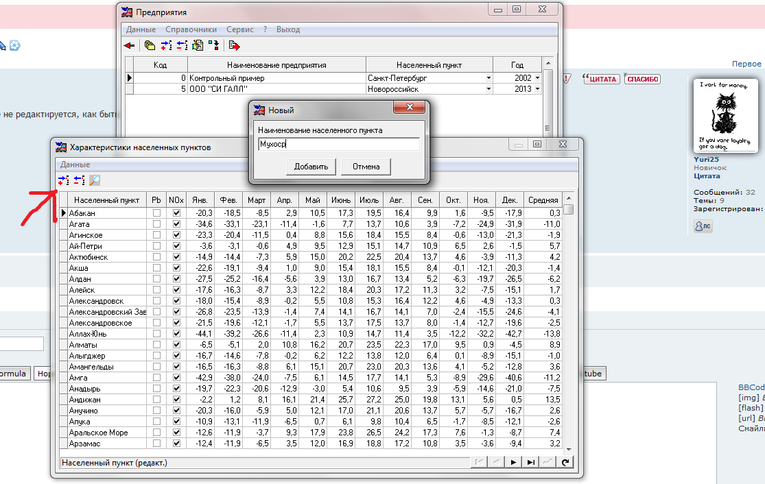The image size is (765, 484).
Task: Check the Pb checkbox for Абакан
Action: point(156,213)
